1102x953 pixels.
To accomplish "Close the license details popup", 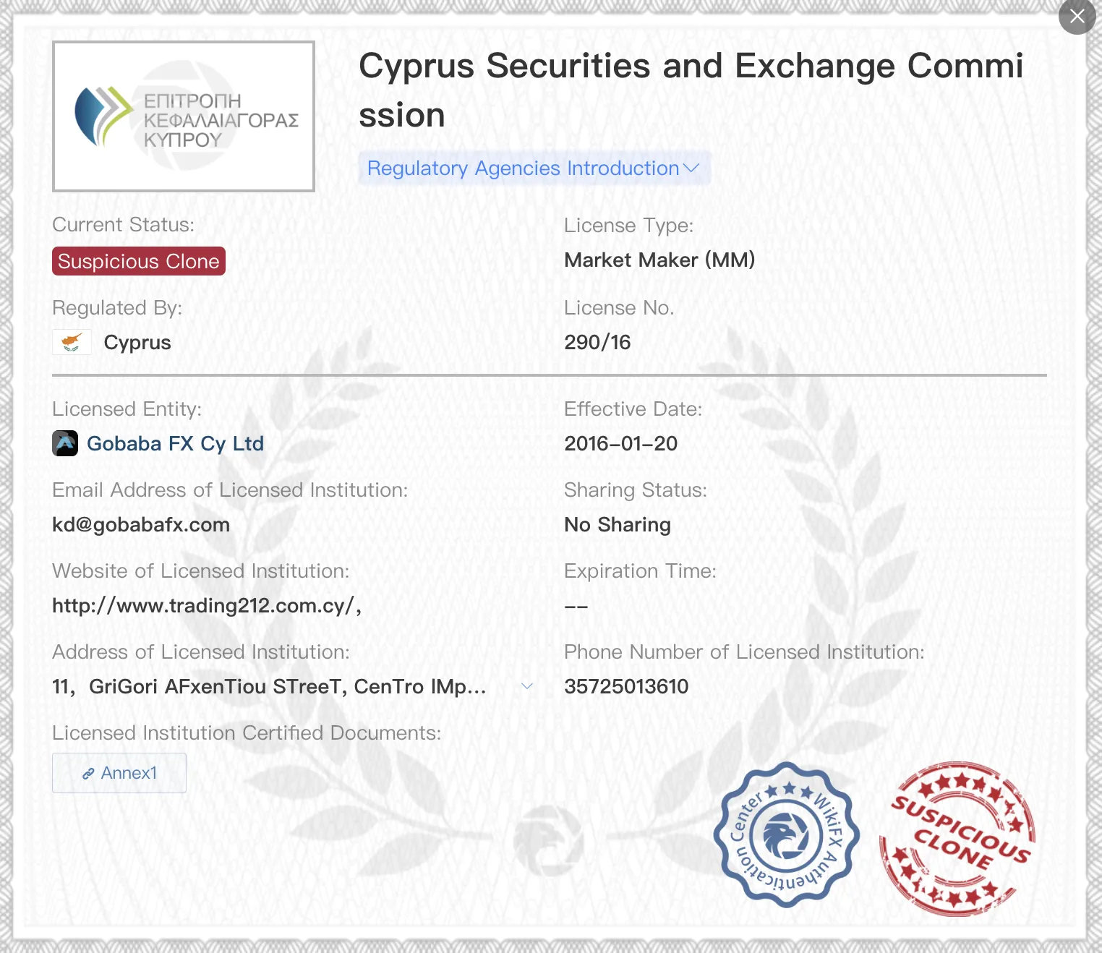I will (1077, 16).
